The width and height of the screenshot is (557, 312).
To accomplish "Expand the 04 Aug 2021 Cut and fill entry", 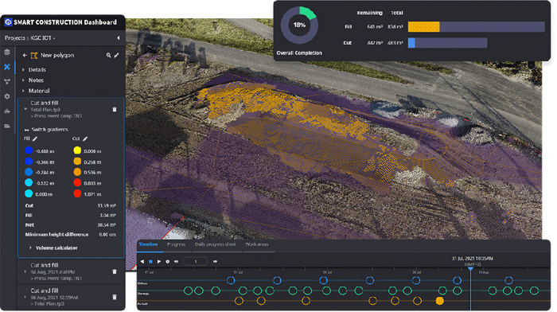I will (25, 271).
